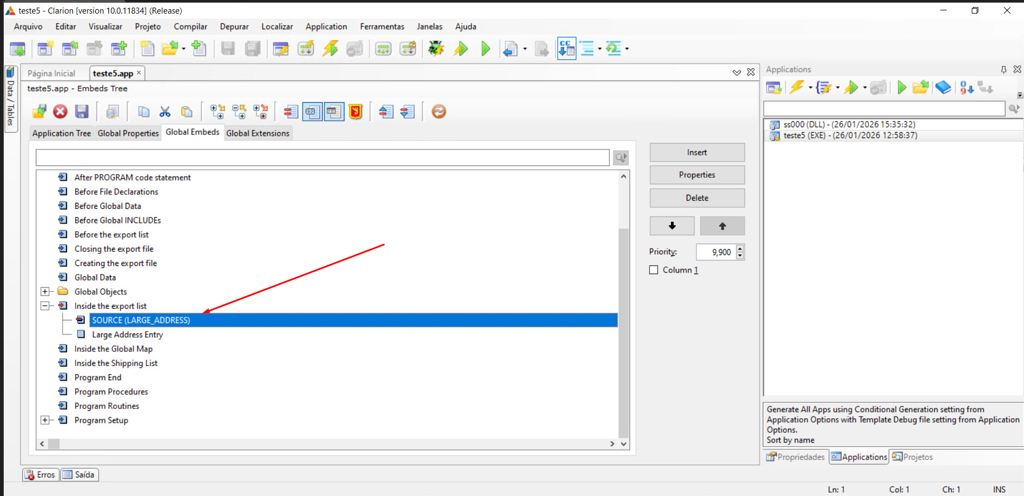Pin the Applications panel with the pushpin icon

click(x=1003, y=70)
